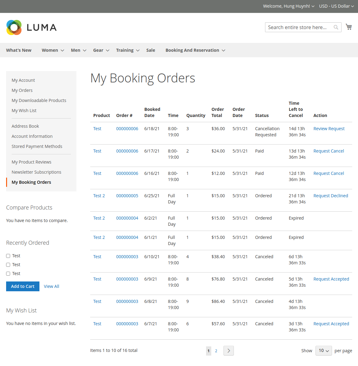The width and height of the screenshot is (358, 366).
Task: Select the Sale menu item
Action: coord(150,50)
